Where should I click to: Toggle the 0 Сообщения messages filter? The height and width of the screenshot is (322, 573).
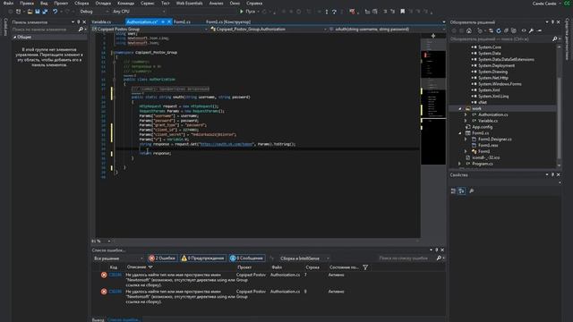tap(247, 258)
